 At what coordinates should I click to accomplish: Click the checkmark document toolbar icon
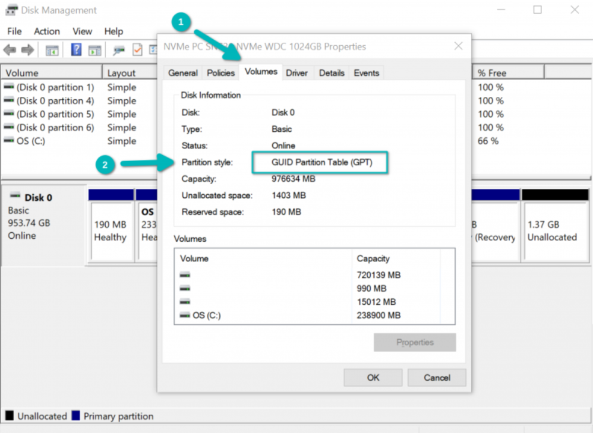click(x=137, y=50)
